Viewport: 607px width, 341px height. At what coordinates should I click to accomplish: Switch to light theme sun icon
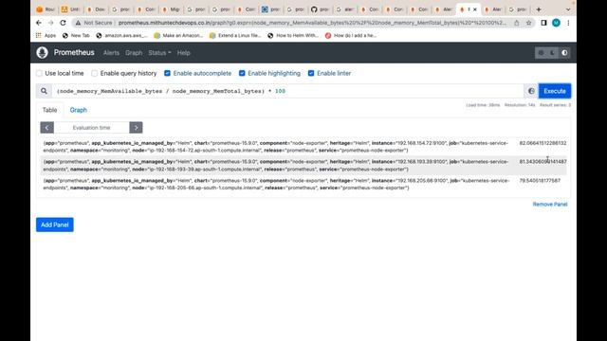tap(541, 53)
